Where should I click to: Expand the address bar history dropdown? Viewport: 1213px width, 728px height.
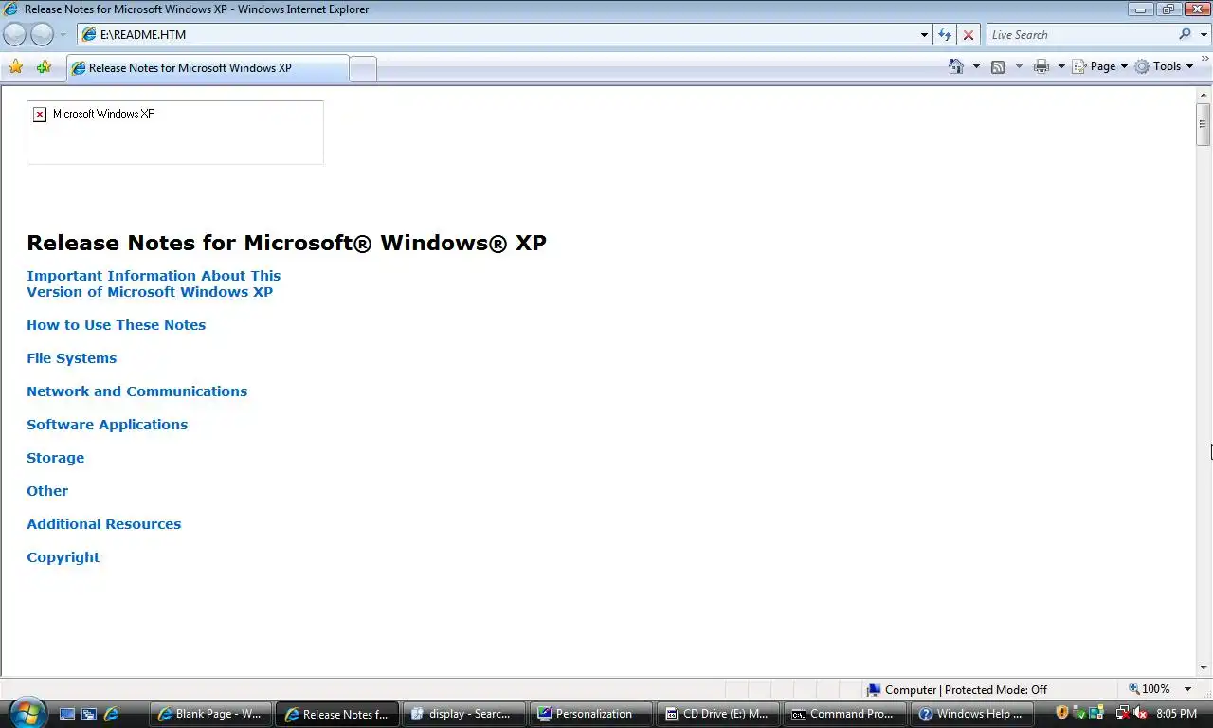coord(925,35)
